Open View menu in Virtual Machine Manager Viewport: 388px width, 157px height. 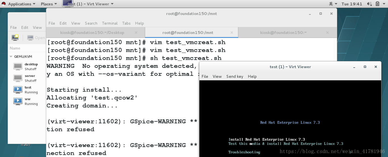point(37,27)
